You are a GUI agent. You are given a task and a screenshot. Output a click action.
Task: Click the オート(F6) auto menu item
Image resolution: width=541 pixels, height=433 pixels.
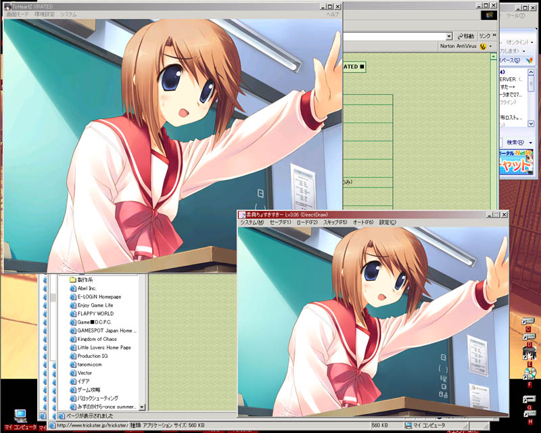[x=363, y=223]
